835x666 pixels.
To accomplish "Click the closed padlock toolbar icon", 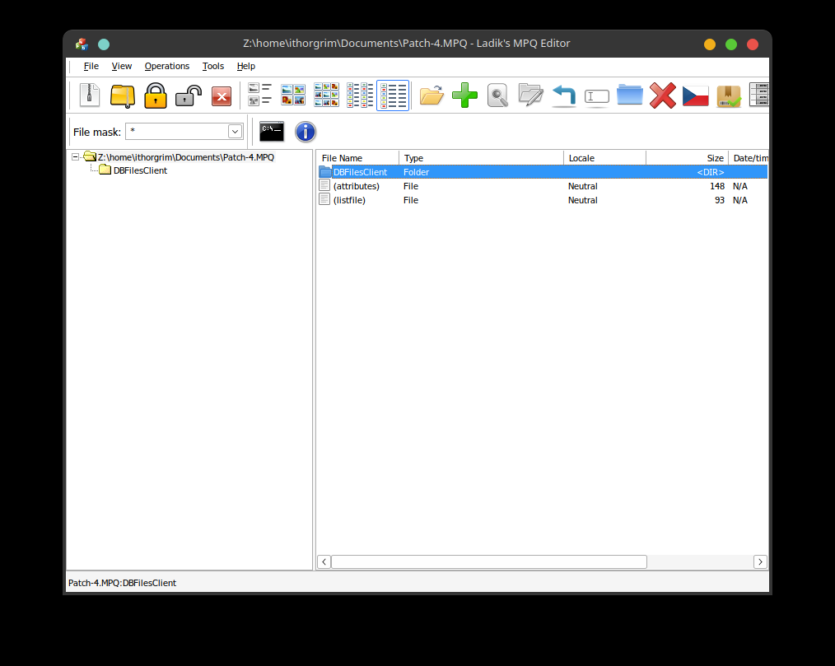I will [156, 95].
